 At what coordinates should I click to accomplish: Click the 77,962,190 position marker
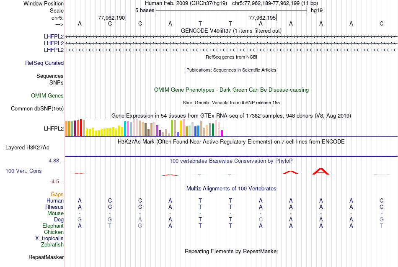coord(112,18)
